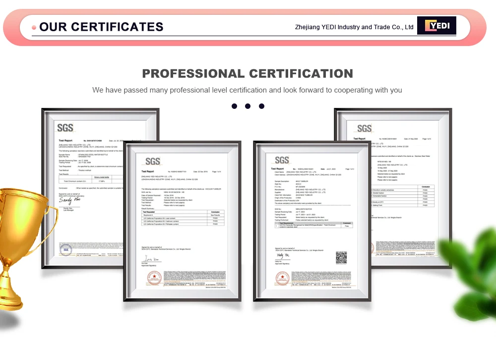Screen dimensions: 496x341
Task: Click the red round stamp on the front certificate near the trophy
Action: [x=154, y=278]
